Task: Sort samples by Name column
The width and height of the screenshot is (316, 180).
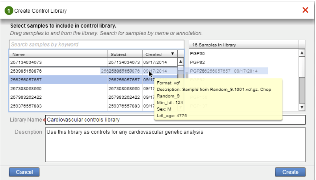Action: coord(58,54)
